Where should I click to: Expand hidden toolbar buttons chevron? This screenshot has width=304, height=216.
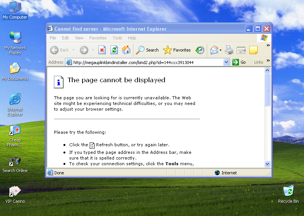[x=268, y=45]
